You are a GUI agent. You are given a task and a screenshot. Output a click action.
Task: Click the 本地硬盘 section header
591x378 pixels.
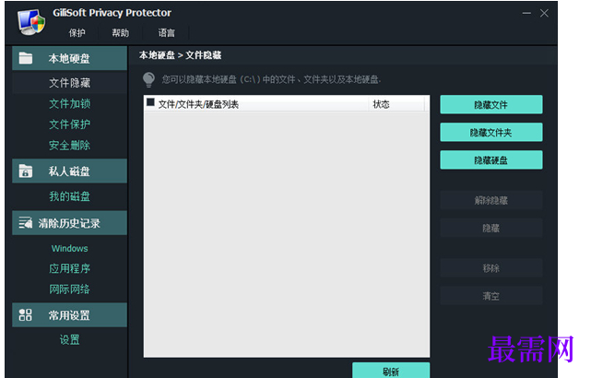[x=70, y=58]
